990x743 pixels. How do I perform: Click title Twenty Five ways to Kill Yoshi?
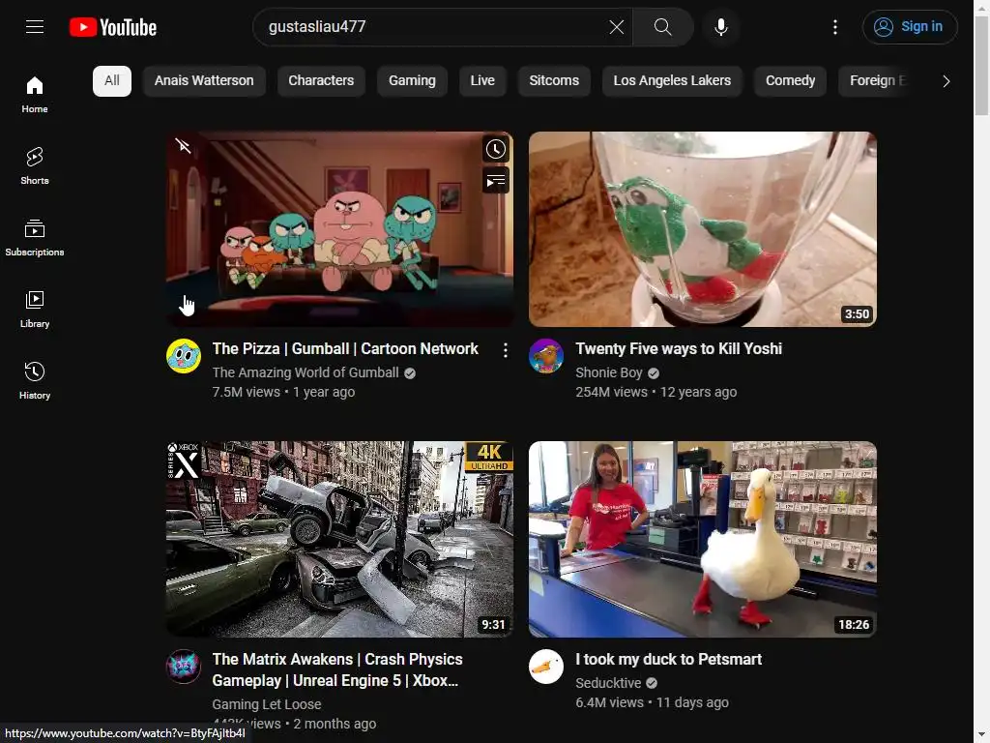679,348
